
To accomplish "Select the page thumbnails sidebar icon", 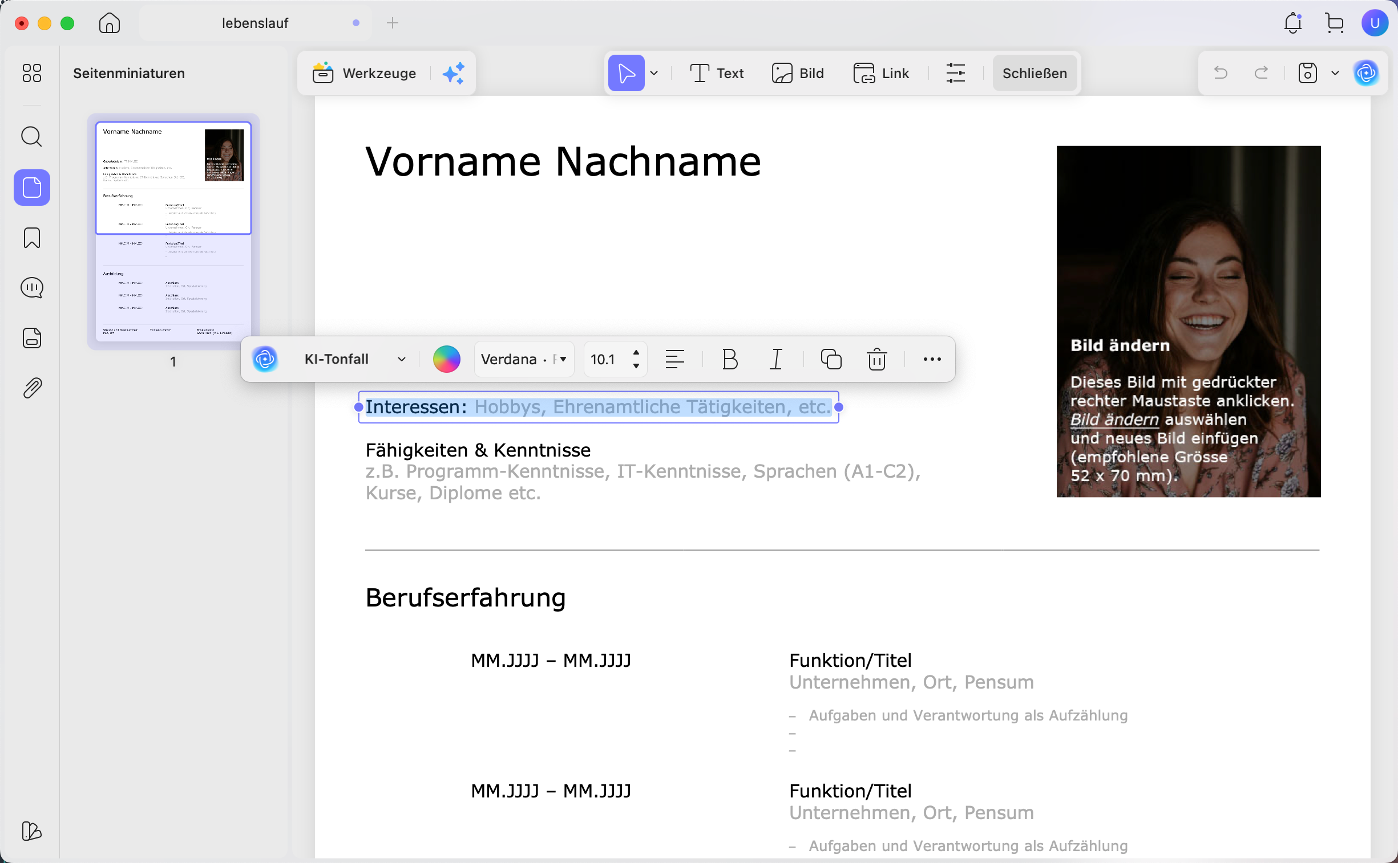I will (x=32, y=187).
